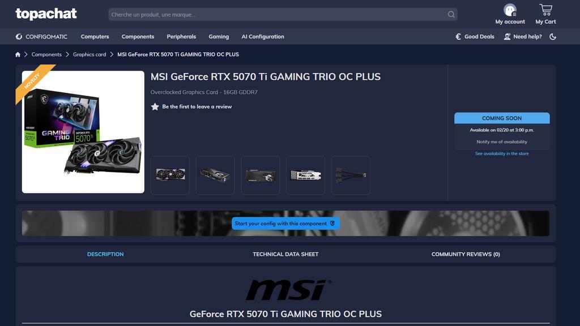Click the Need help support icon
The width and height of the screenshot is (580, 326).
click(x=507, y=37)
